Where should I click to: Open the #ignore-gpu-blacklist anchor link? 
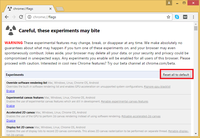[x=157, y=87]
